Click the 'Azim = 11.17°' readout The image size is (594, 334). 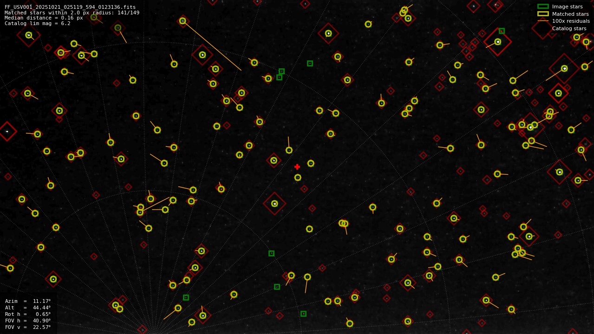pos(28,301)
